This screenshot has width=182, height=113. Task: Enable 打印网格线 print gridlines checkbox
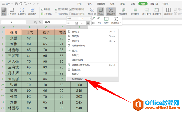pyautogui.click(x=56, y=14)
